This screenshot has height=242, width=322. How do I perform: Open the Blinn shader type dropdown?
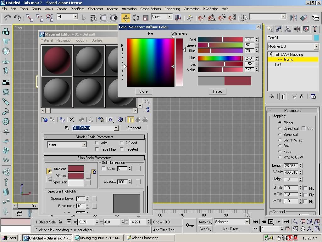click(84, 145)
